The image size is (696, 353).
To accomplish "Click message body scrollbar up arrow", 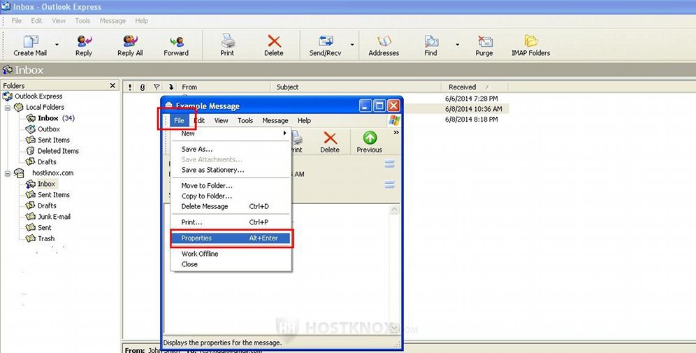I will tap(394, 210).
